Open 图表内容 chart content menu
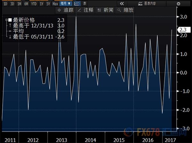Image resolution: width=192 pixels, height=143 pixels. click(147, 4)
